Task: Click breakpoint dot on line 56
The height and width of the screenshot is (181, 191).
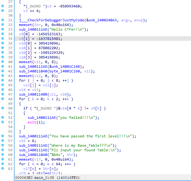Action: (2, 136)
